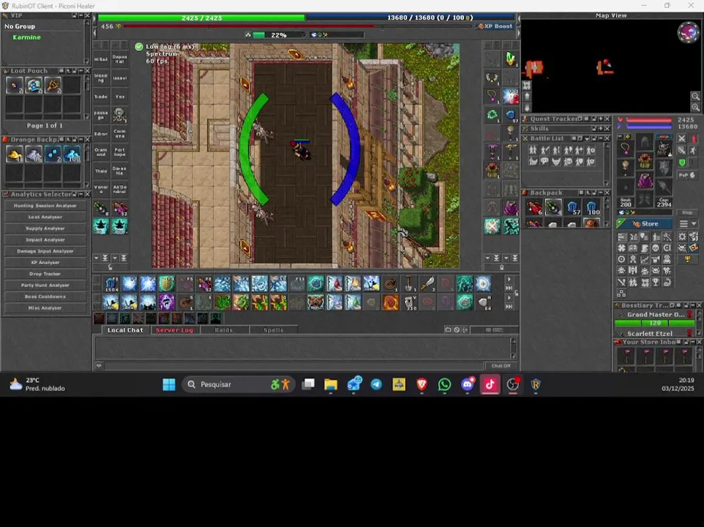Open the Spells chat tab
This screenshot has width=704, height=527.
(x=273, y=330)
